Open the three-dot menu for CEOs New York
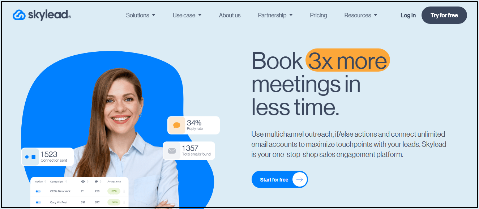Image resolution: width=479 pixels, height=209 pixels. click(124, 191)
